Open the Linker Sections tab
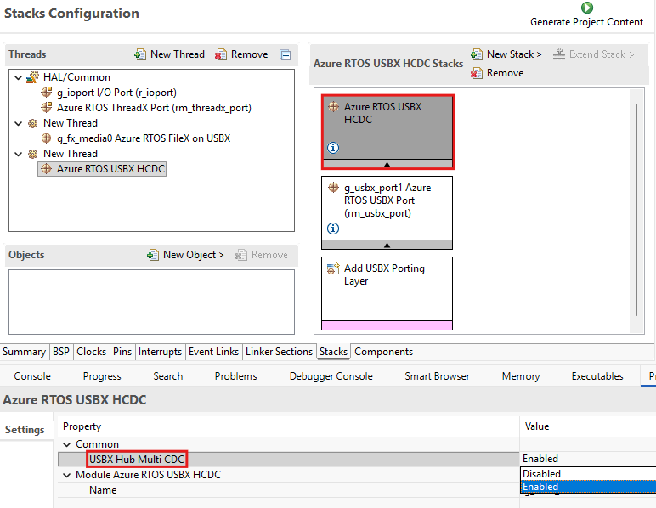The width and height of the screenshot is (656, 508). (x=279, y=352)
